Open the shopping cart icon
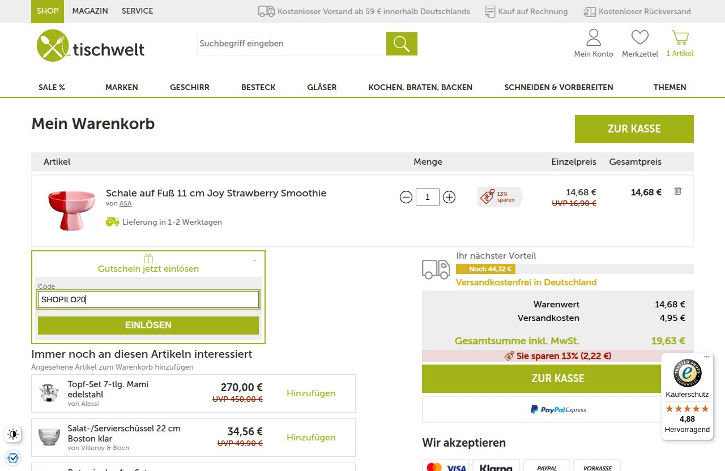The image size is (725, 471). (680, 37)
